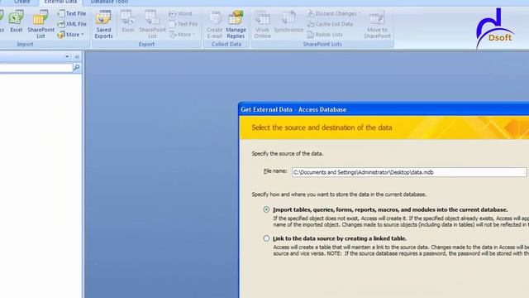Open Saved Exports

click(x=103, y=24)
